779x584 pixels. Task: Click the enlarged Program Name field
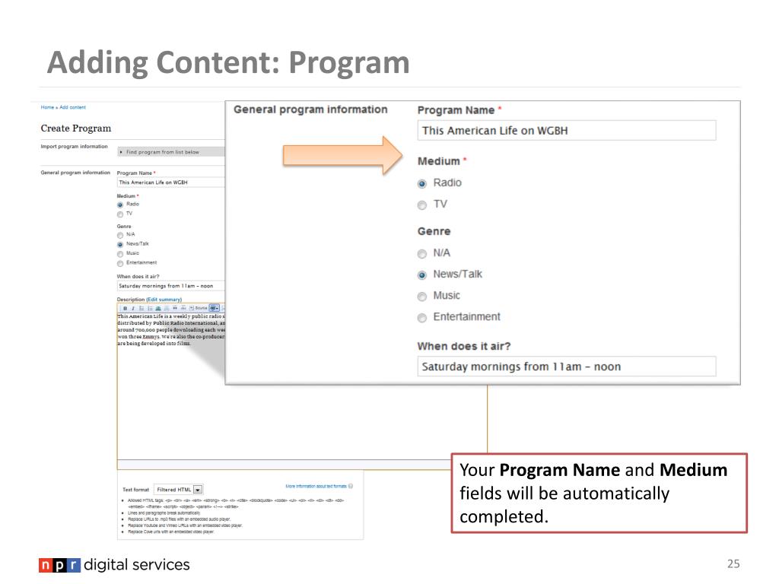[566, 131]
